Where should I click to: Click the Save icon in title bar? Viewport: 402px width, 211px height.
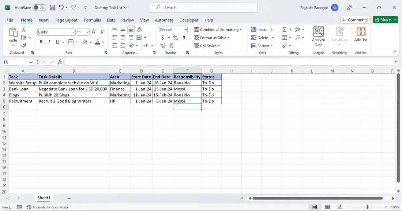click(52, 8)
